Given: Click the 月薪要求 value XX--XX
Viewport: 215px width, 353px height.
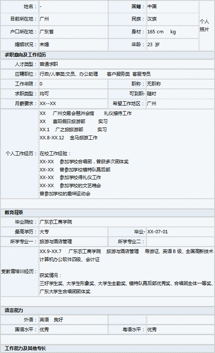Looking at the screenshot, I should click(48, 103).
